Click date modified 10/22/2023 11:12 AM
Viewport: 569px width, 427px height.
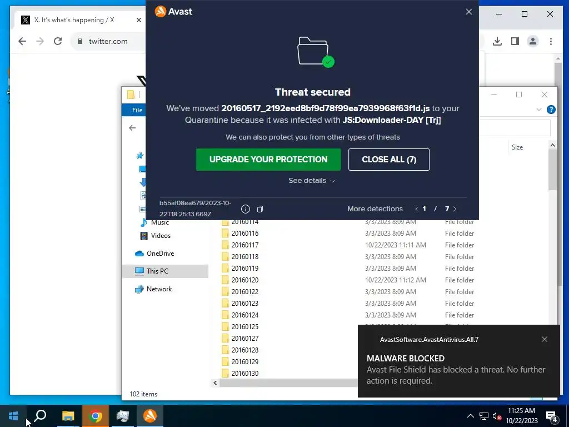tap(396, 280)
